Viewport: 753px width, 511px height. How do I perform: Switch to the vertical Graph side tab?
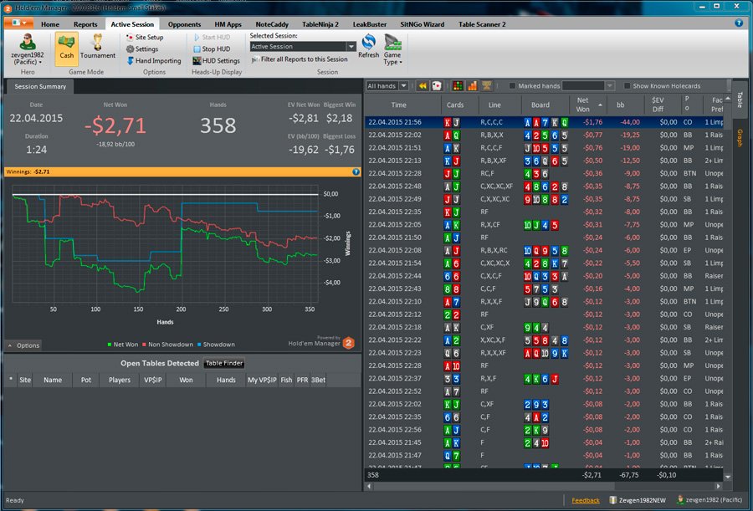pos(740,138)
